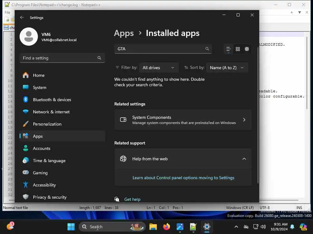Viewport: 313px width, 234px height.
Task: Click Notepad++ vertical scrollbar
Action: tap(307, 73)
